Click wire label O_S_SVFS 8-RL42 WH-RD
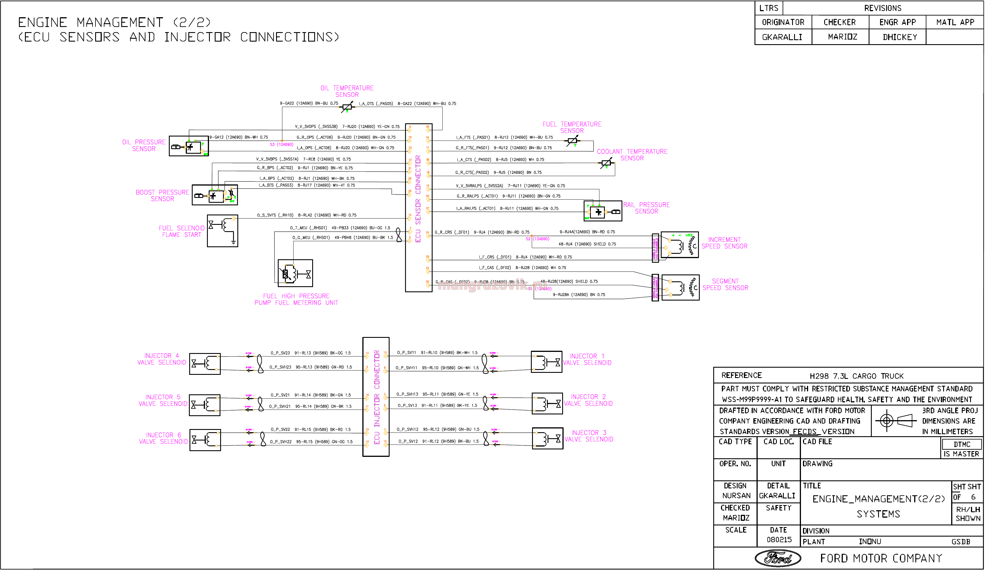The width and height of the screenshot is (985, 571). tap(307, 215)
